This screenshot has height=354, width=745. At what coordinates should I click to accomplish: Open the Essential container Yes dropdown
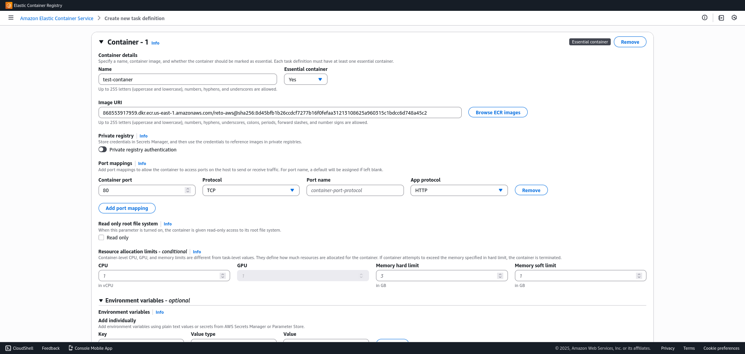(305, 79)
